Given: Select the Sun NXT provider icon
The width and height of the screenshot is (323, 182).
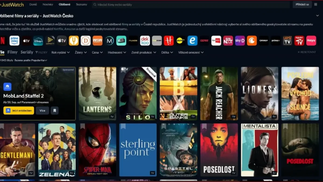Looking at the screenshot, I should tap(228, 41).
